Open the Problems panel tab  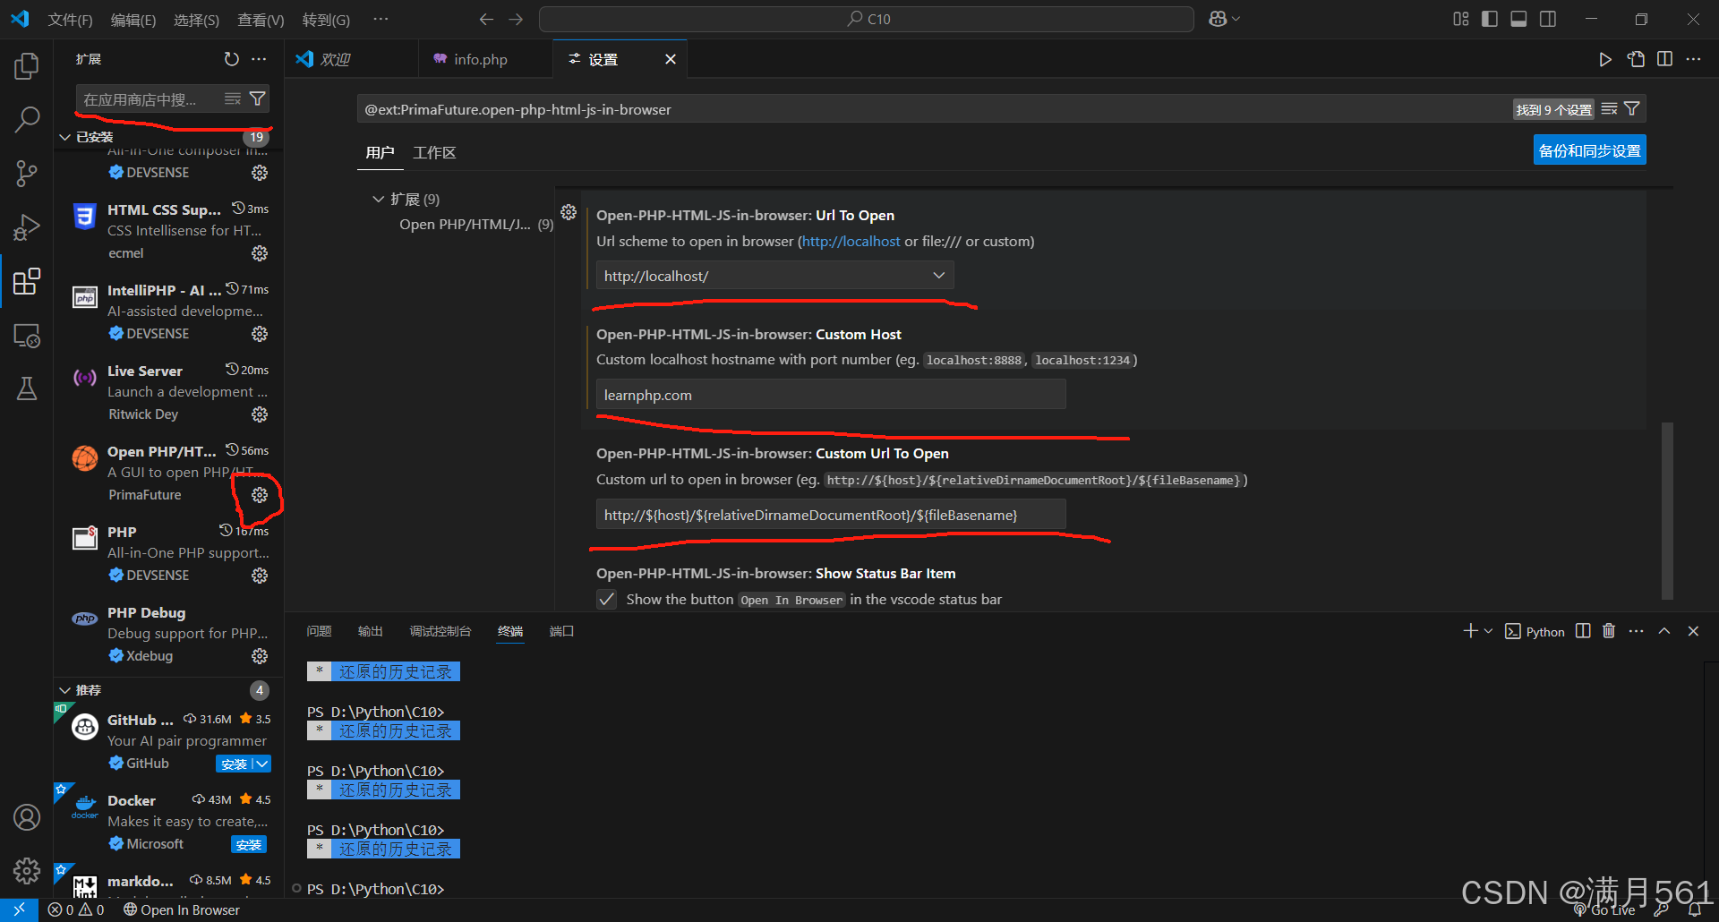tap(319, 631)
